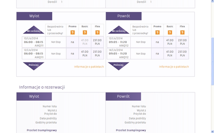Click Promo 'na' cell for 12/Lis departure
Screen dimensions: 214x133
point(73,54)
